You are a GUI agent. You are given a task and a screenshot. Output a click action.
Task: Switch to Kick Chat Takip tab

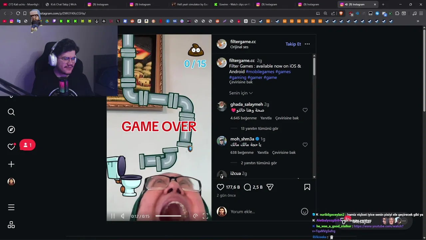point(63,4)
